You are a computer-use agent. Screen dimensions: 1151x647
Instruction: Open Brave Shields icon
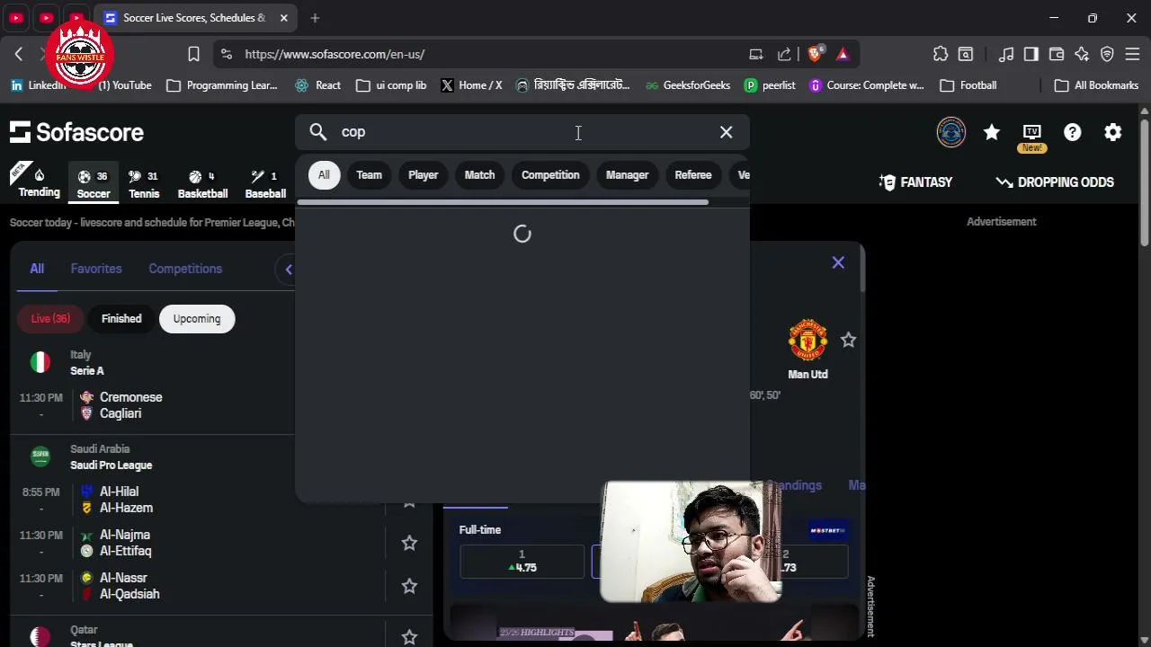pyautogui.click(x=816, y=54)
